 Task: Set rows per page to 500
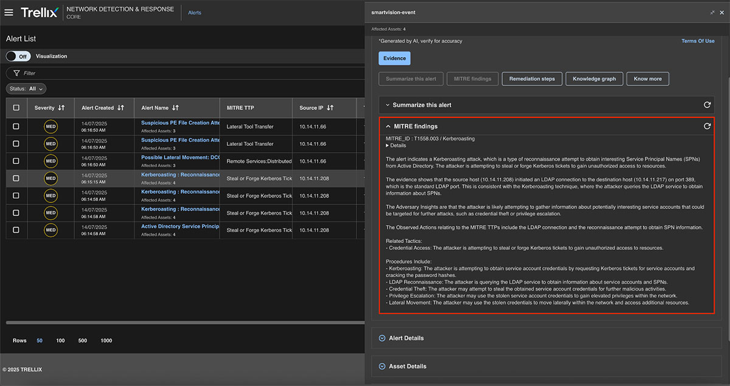coord(83,340)
